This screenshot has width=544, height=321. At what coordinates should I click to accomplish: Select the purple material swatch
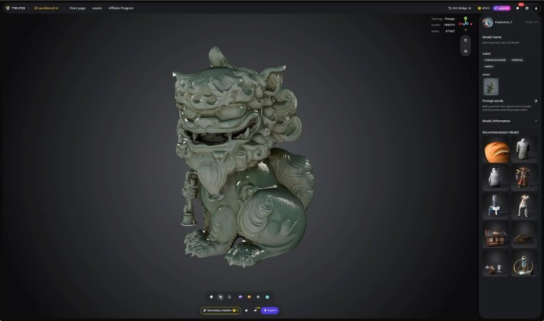pyautogui.click(x=239, y=297)
